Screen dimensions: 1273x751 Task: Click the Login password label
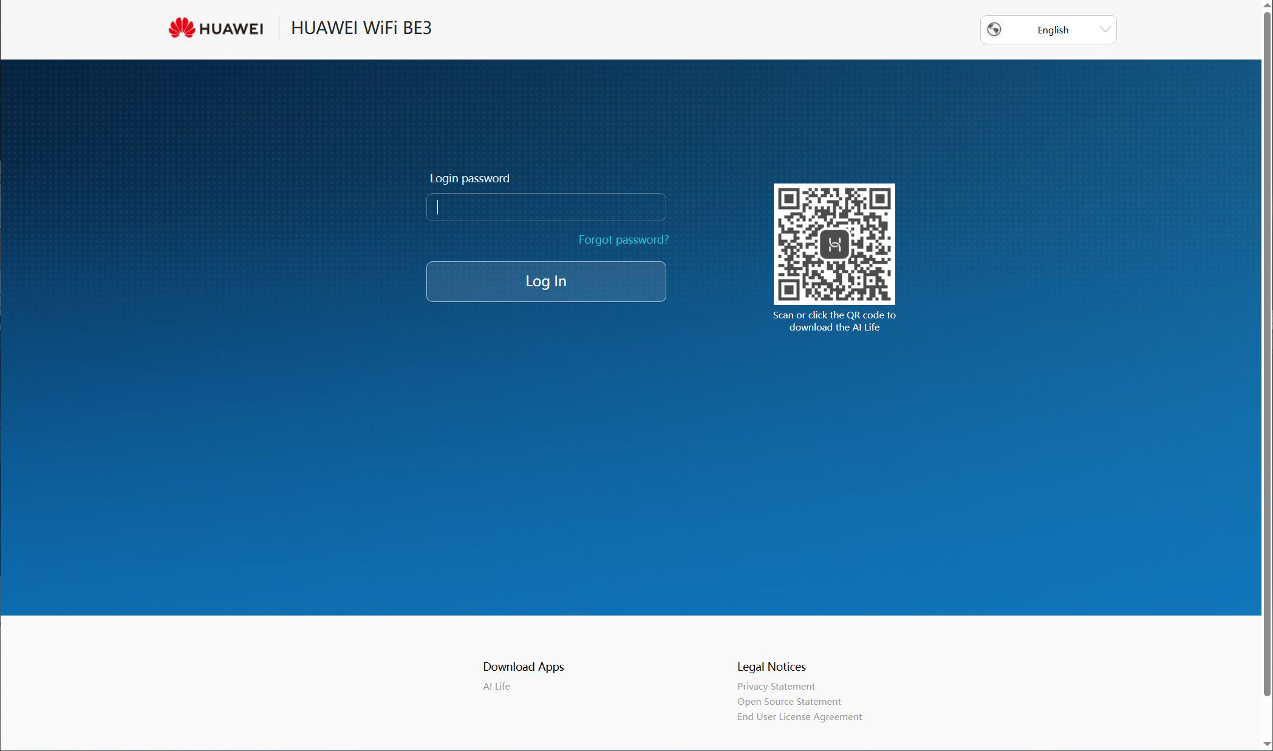[x=469, y=178]
